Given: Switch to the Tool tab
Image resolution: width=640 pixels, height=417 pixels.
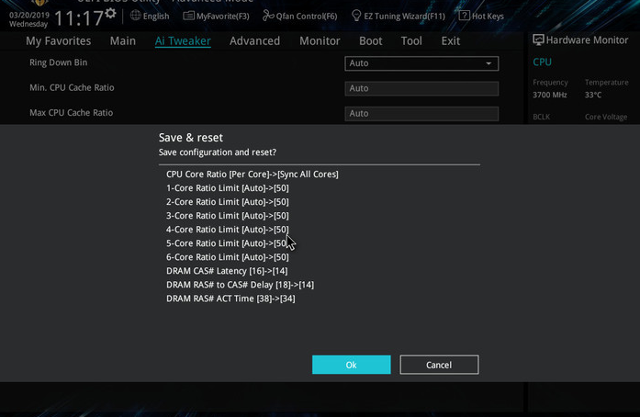Looking at the screenshot, I should click(x=411, y=41).
